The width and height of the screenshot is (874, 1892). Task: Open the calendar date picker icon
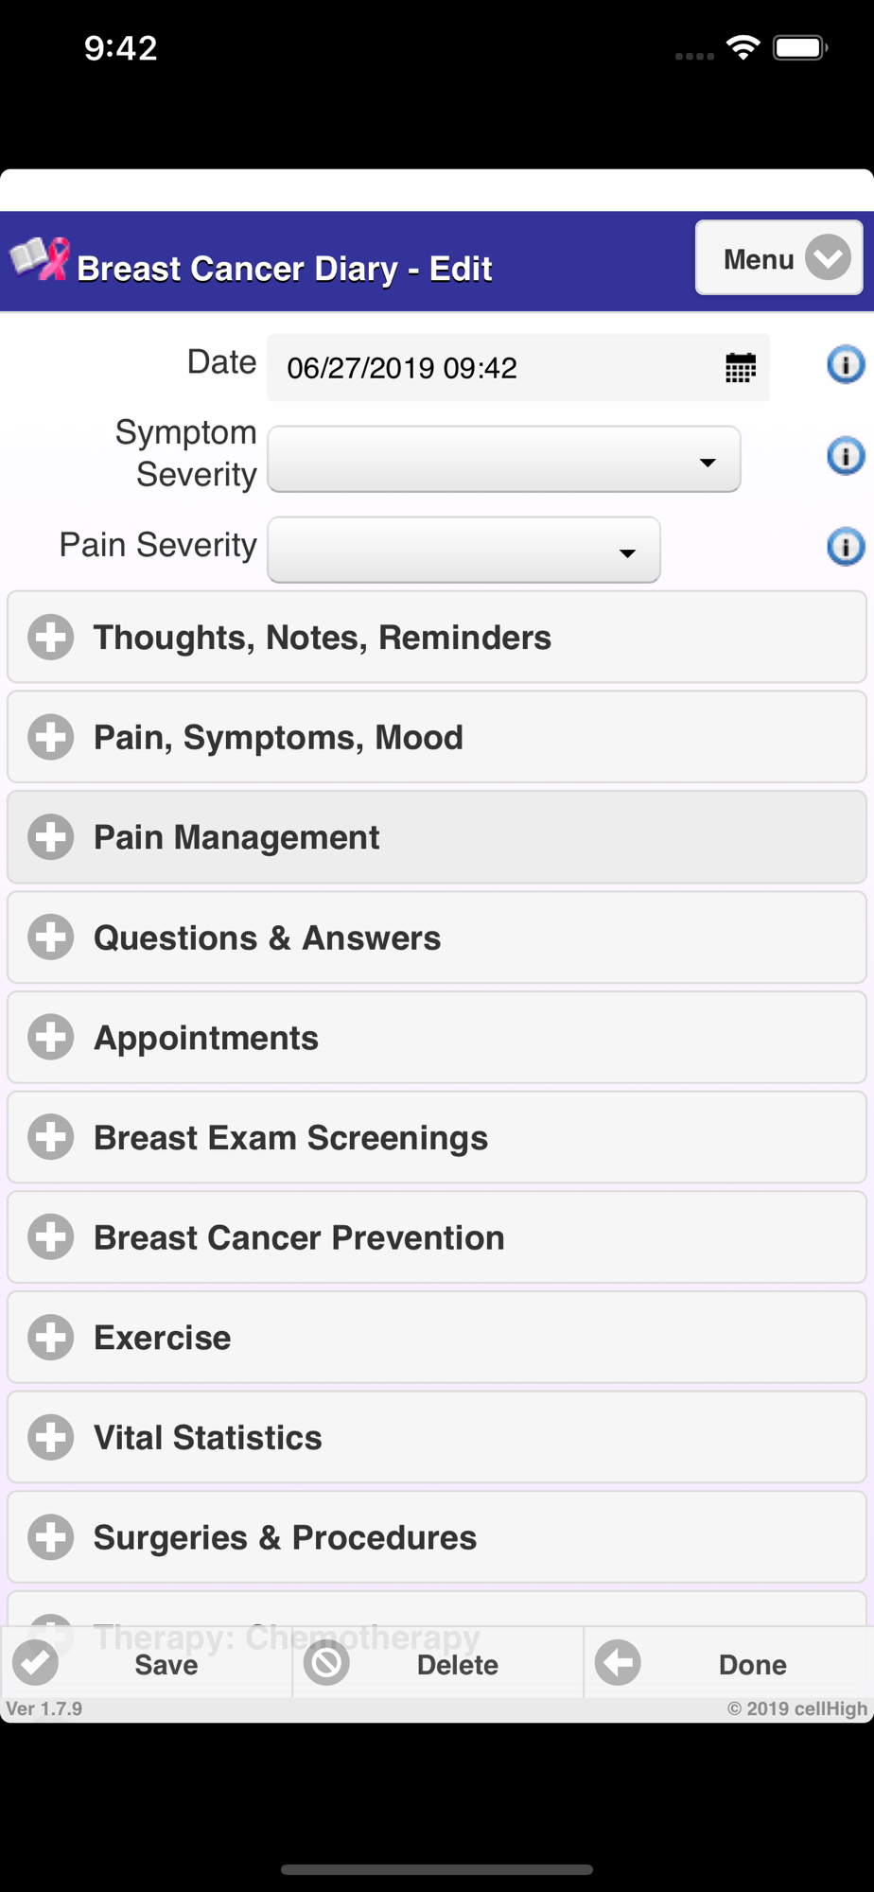point(741,367)
